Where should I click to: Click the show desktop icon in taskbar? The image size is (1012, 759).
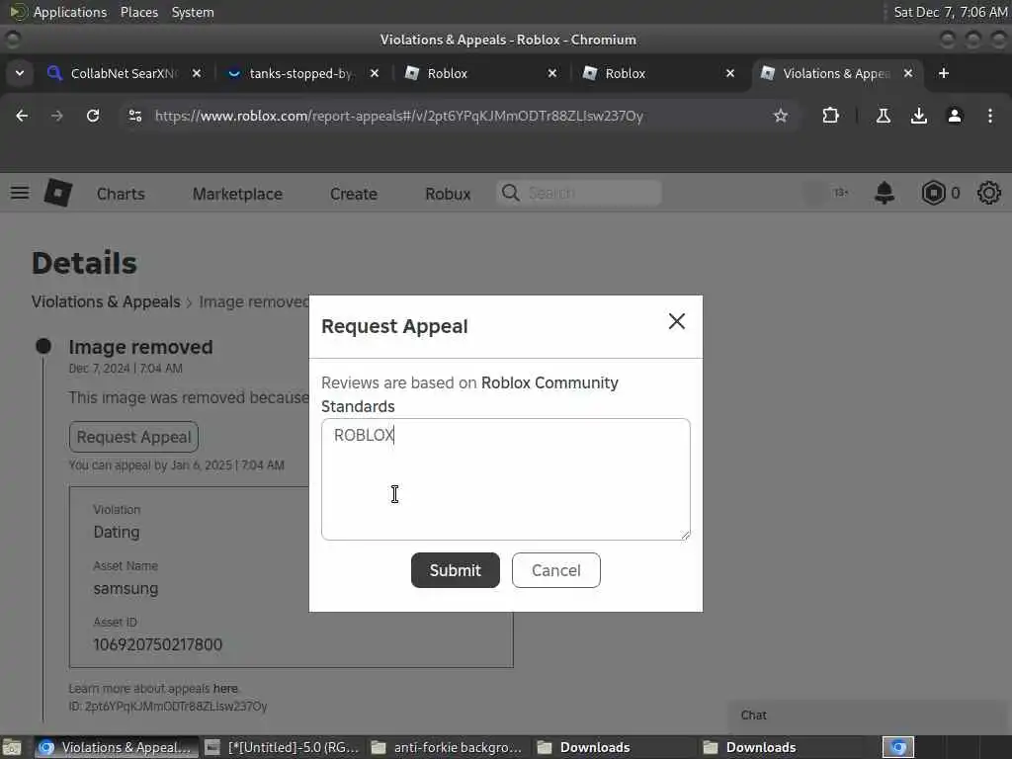[x=12, y=747]
